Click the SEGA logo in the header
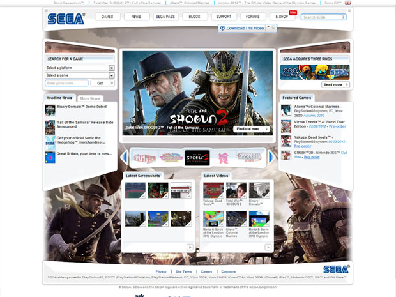This screenshot has height=297, width=396. (x=66, y=19)
